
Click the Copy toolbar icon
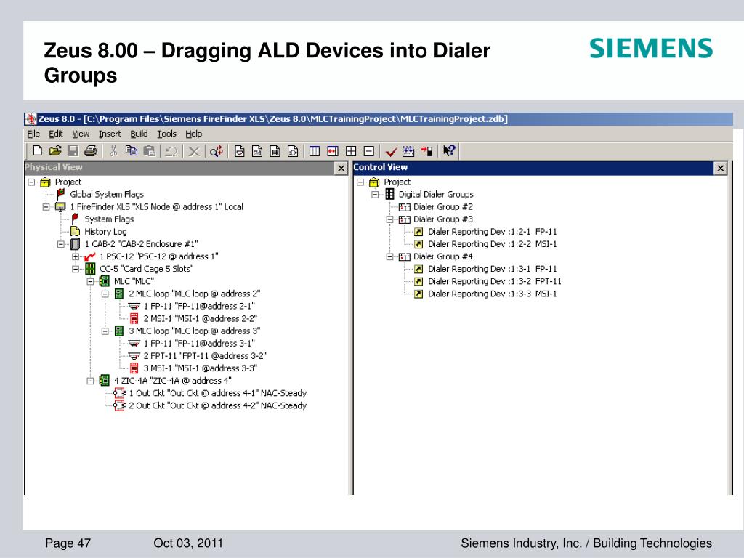click(x=131, y=151)
